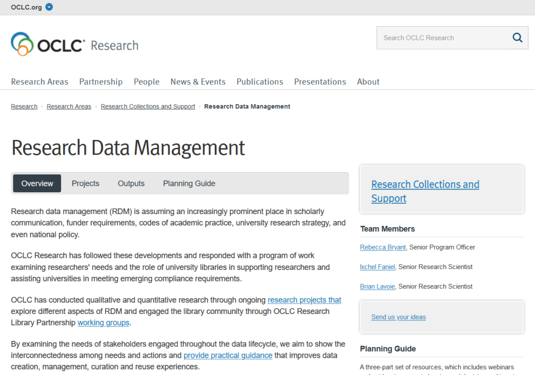
Task: Click the Research Data Management page heading
Action: 129,148
